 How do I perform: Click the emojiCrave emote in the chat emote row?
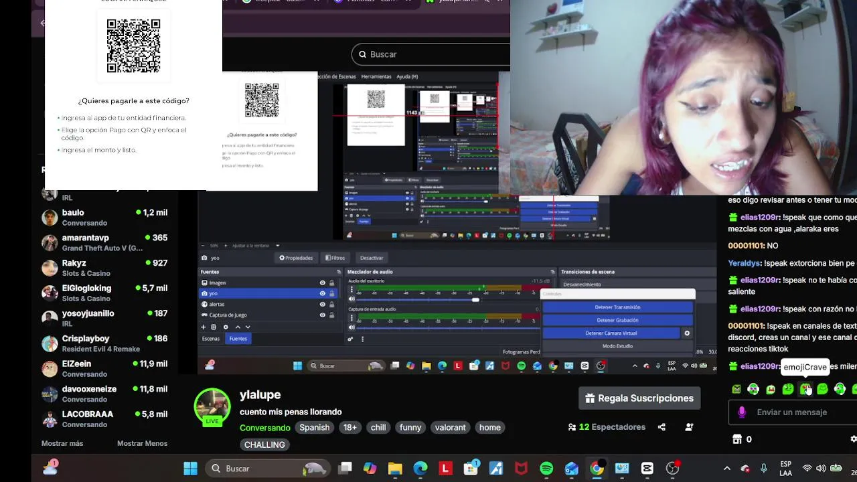[x=805, y=389]
